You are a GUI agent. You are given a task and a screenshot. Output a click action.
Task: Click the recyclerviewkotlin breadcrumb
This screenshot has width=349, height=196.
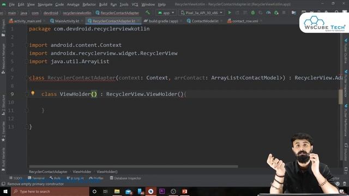pyautogui.click(x=77, y=13)
